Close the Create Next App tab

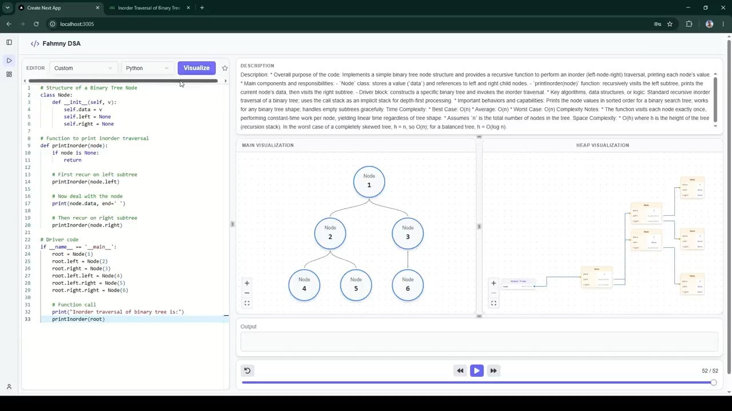[97, 8]
